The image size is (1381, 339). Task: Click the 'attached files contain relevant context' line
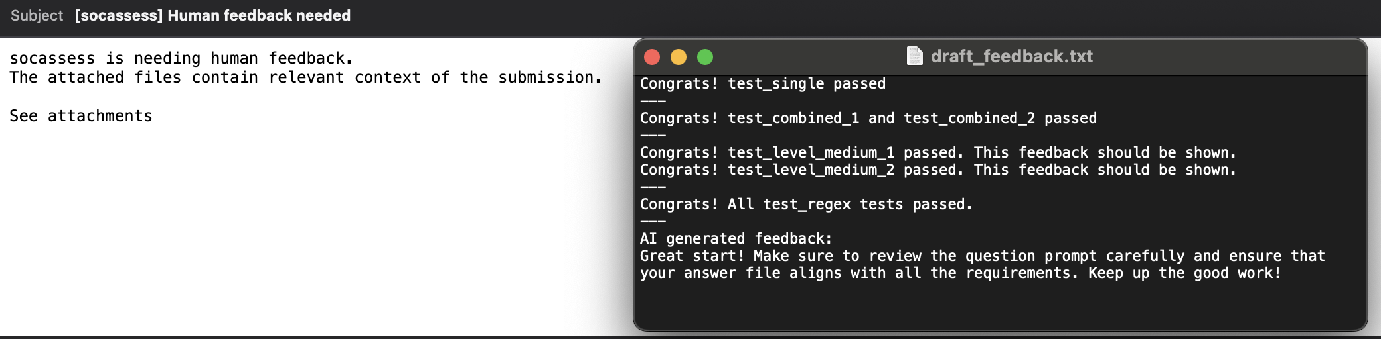pyautogui.click(x=306, y=77)
